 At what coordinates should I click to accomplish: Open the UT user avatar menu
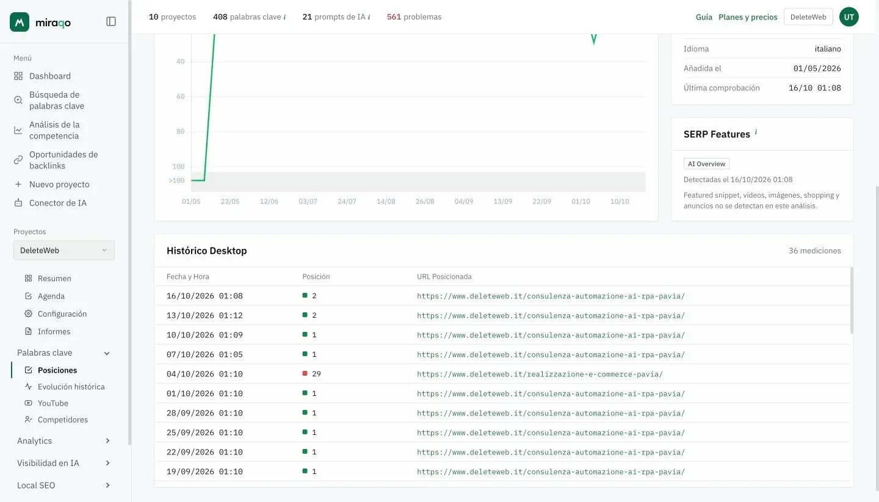(x=849, y=17)
